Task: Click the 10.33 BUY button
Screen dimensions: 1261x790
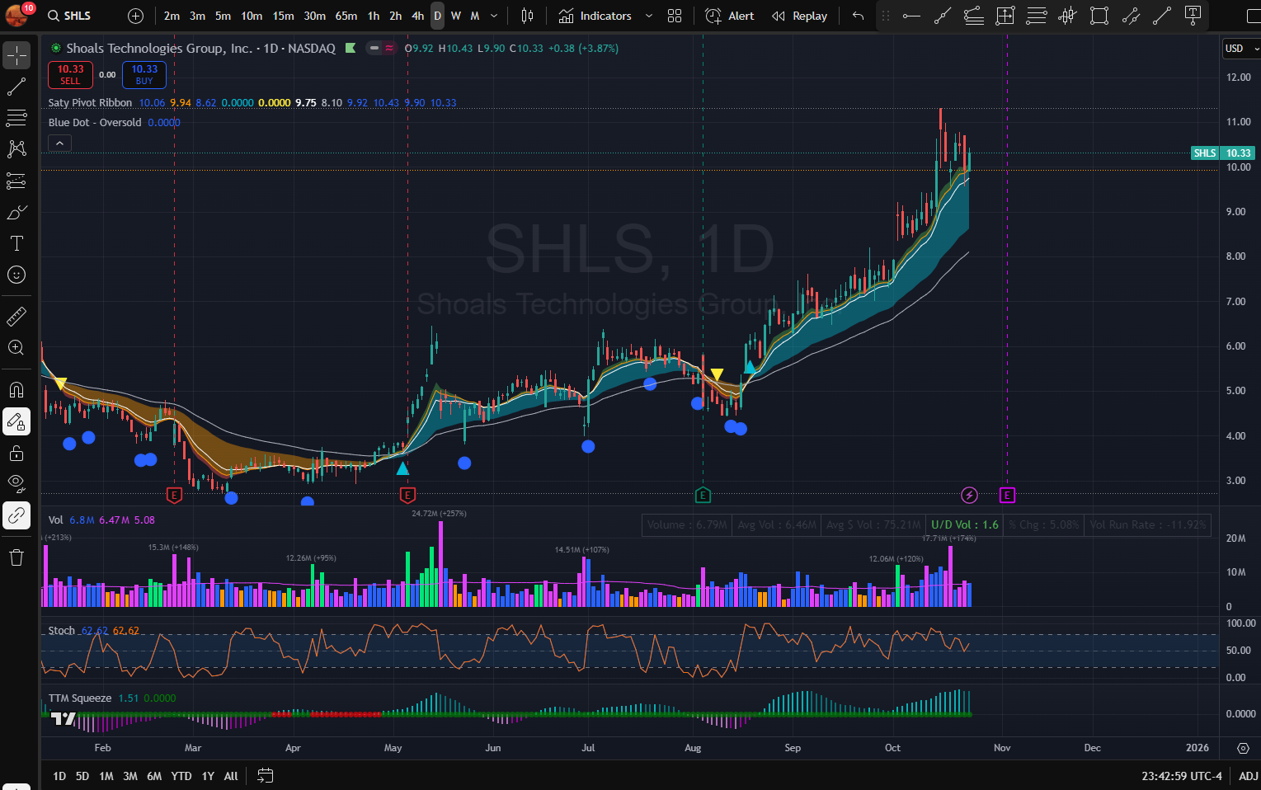Action: point(144,75)
